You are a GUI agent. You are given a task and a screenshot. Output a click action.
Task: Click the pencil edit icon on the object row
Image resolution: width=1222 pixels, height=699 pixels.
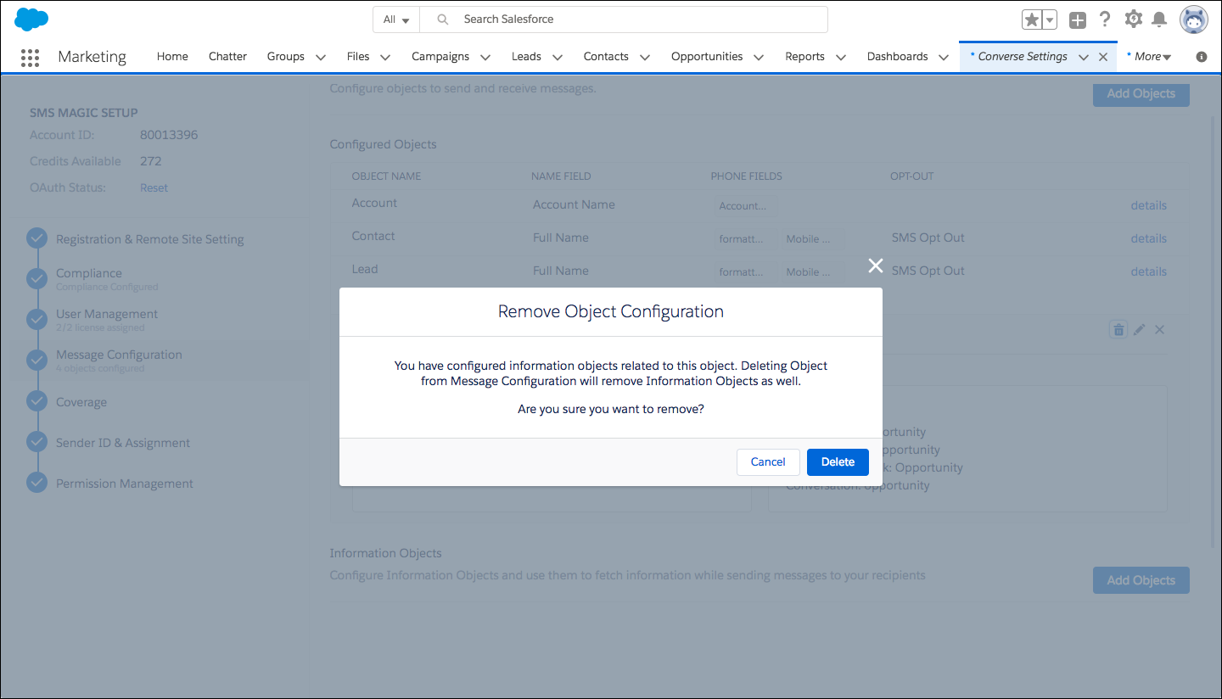click(x=1140, y=329)
